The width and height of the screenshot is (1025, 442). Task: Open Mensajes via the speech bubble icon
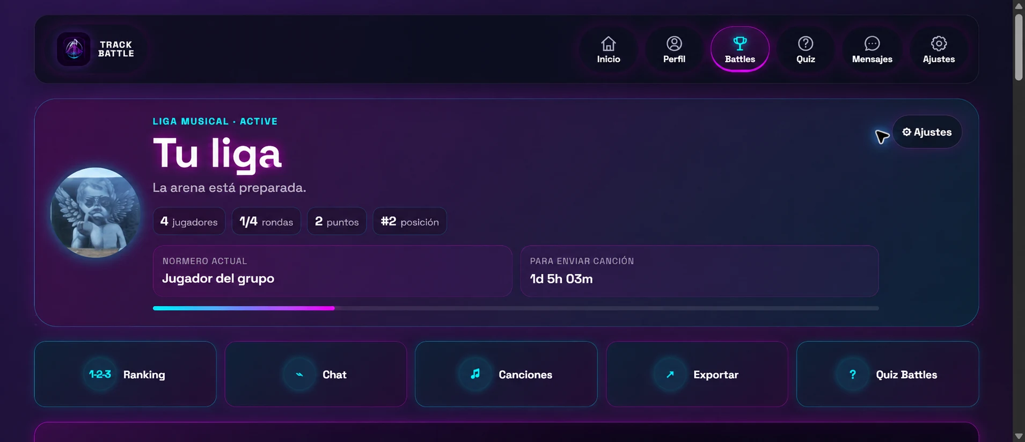[872, 43]
